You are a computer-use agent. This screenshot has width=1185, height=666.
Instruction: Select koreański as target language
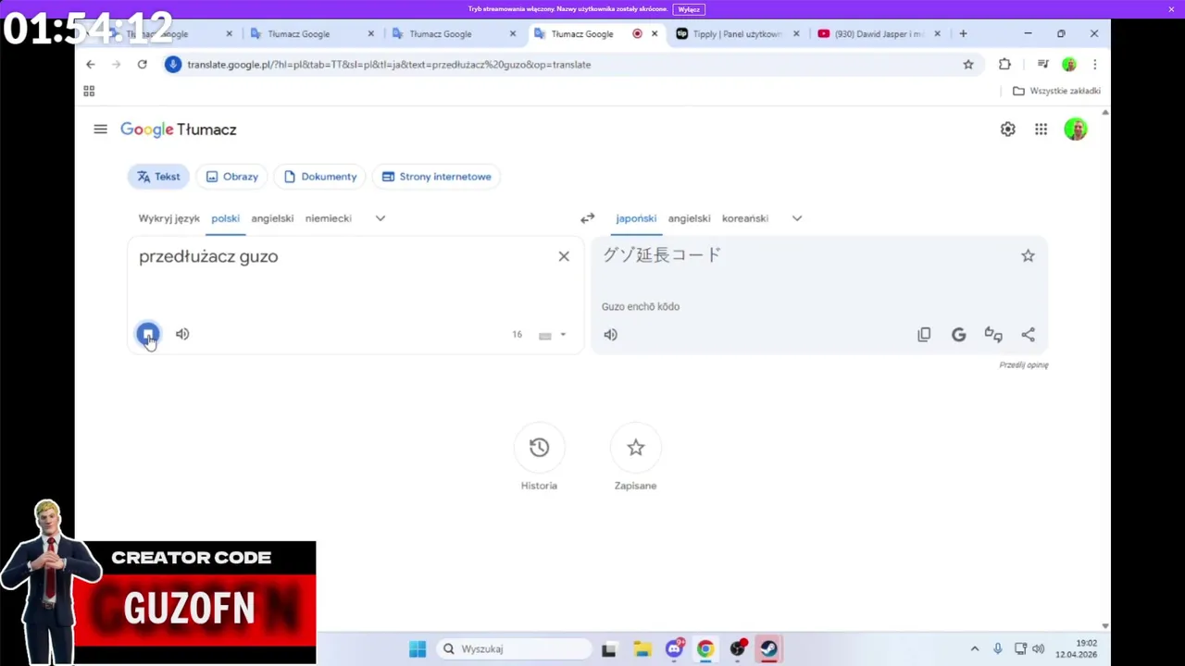click(745, 218)
